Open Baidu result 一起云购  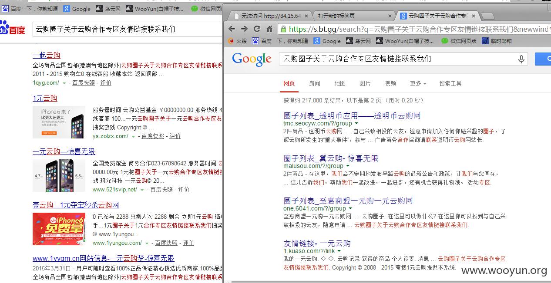tap(46, 55)
